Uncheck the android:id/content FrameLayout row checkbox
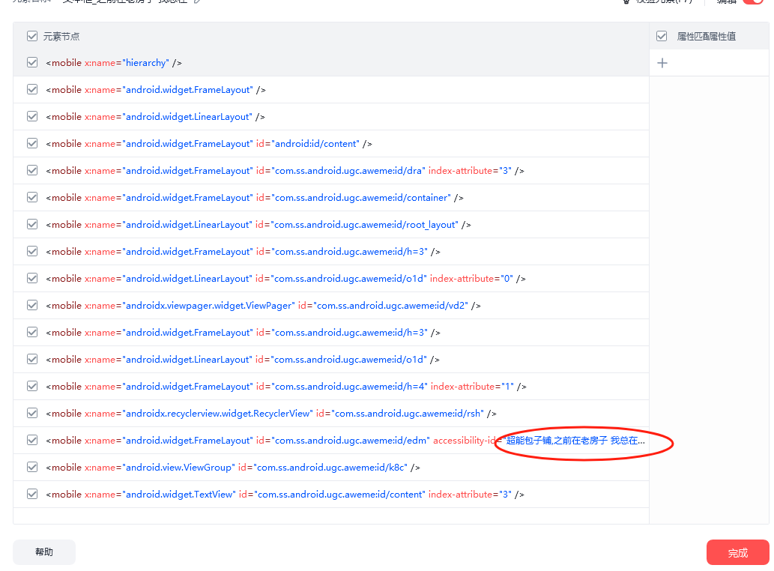The width and height of the screenshot is (774, 571). coord(32,143)
